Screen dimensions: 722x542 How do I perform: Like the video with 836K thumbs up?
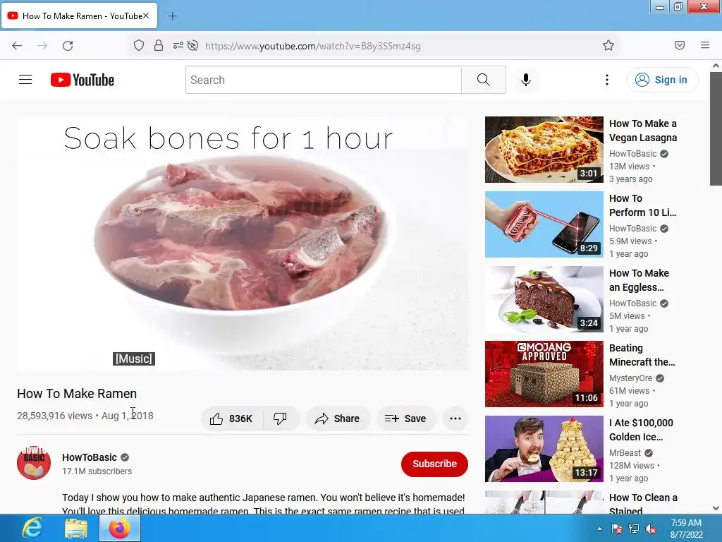pos(231,418)
